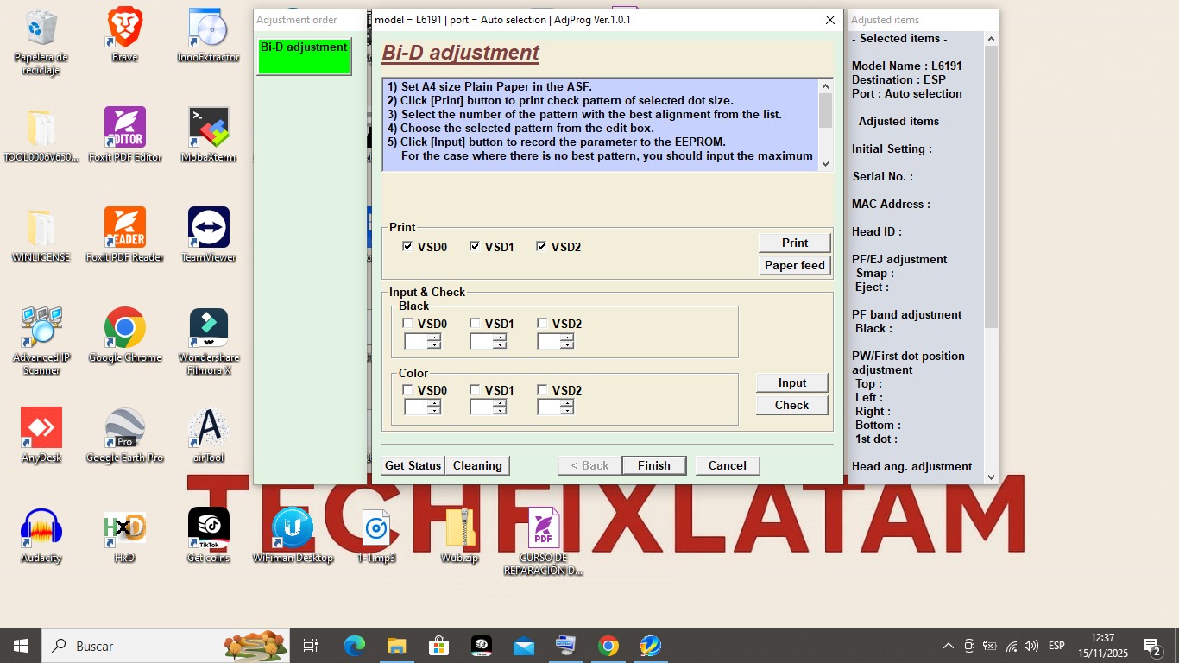The height and width of the screenshot is (663, 1179).
Task: Click the Cleaning button
Action: click(477, 465)
